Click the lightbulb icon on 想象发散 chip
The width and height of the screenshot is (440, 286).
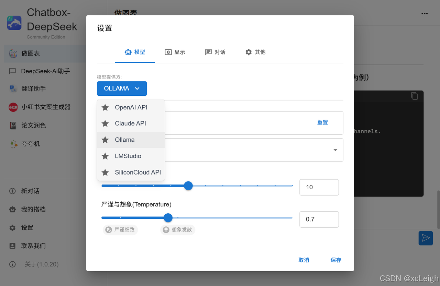pos(166,230)
